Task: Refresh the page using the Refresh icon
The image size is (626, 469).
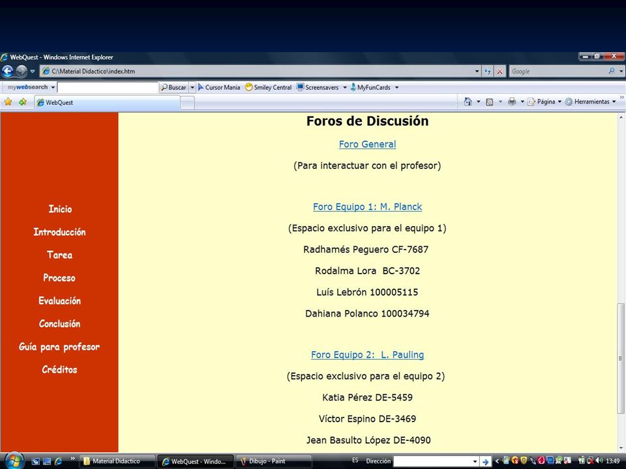Action: point(488,72)
